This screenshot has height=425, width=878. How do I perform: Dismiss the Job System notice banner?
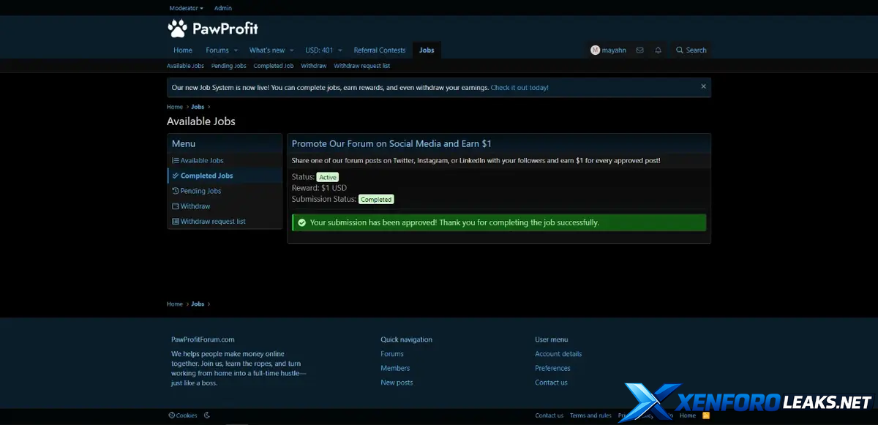(x=703, y=86)
